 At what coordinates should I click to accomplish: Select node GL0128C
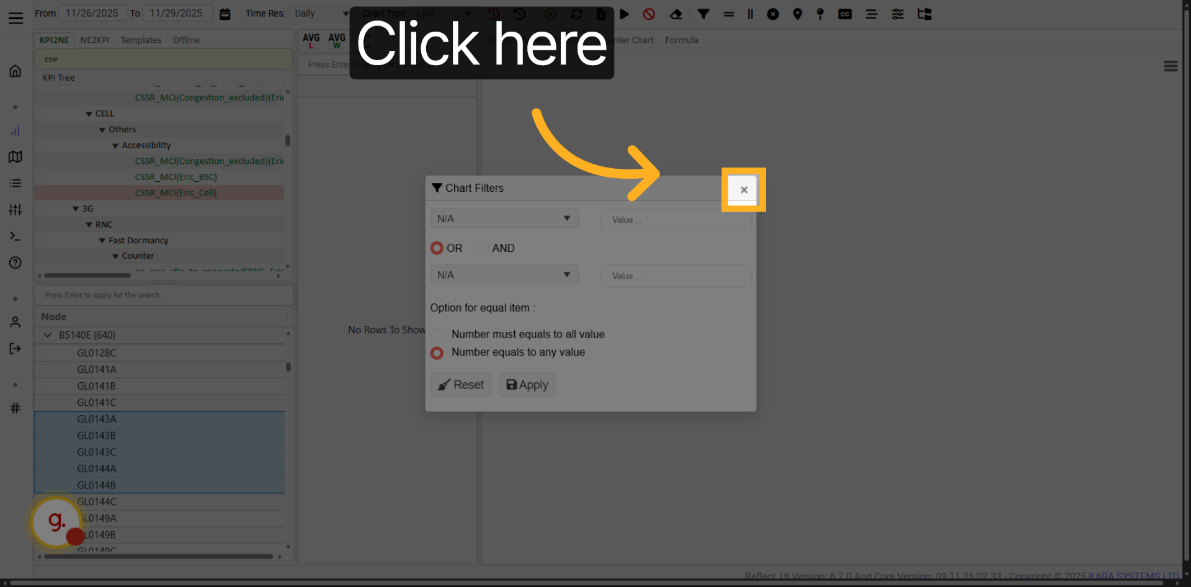[x=97, y=352]
